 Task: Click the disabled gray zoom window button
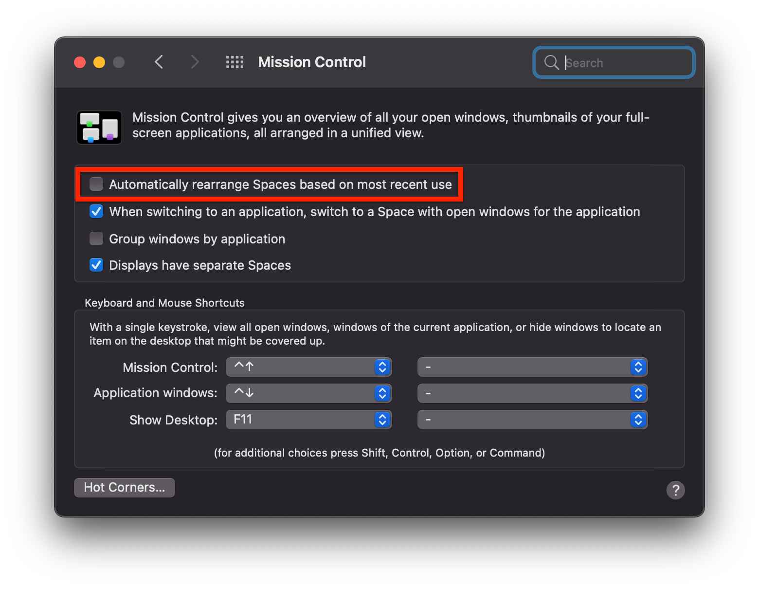119,62
